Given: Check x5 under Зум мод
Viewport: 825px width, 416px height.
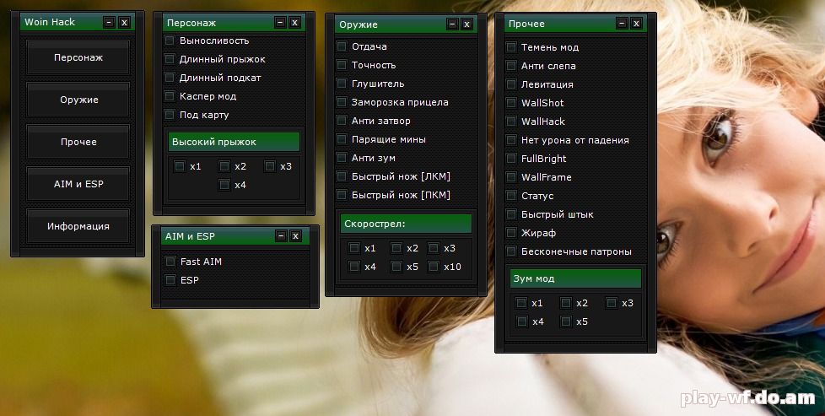Looking at the screenshot, I should pos(566,321).
